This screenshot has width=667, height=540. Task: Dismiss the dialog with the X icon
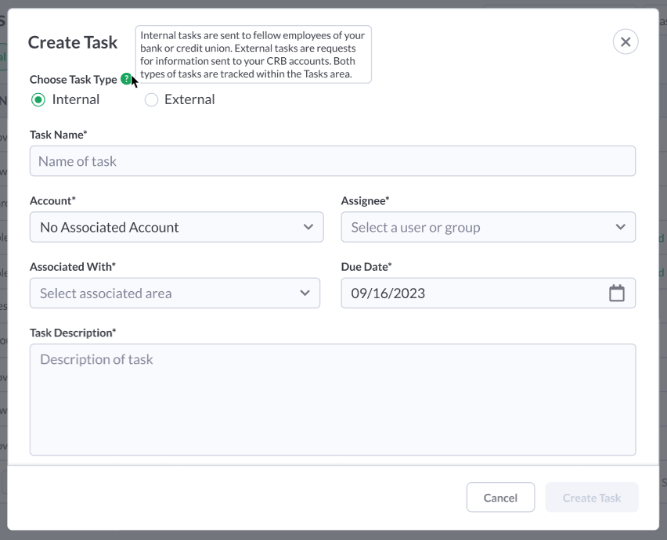tap(625, 41)
